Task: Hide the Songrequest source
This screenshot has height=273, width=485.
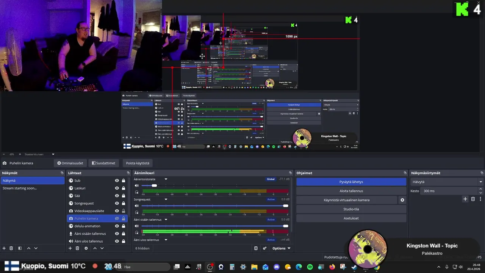Action: pos(117,203)
